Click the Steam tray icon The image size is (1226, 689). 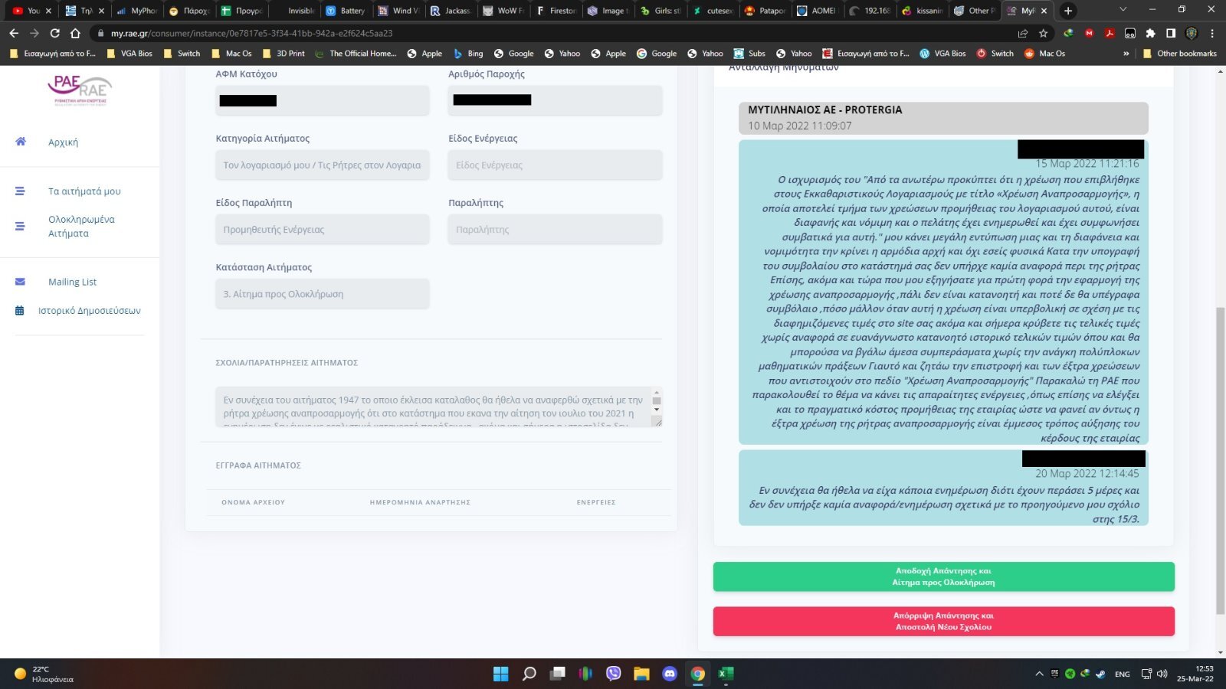(1100, 674)
